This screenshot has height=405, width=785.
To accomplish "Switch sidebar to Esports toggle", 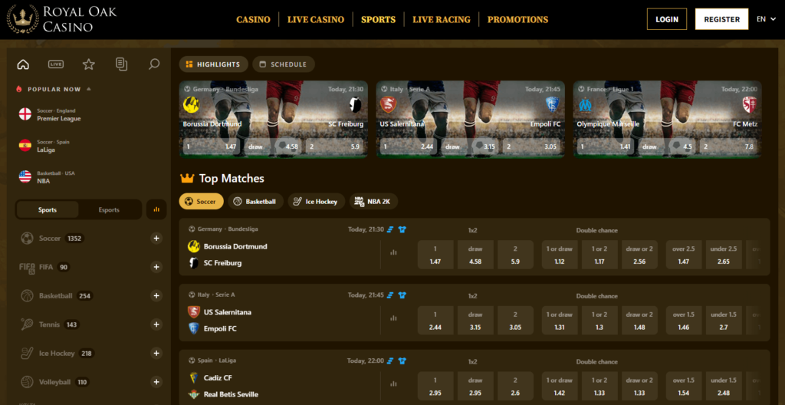I will click(x=109, y=209).
